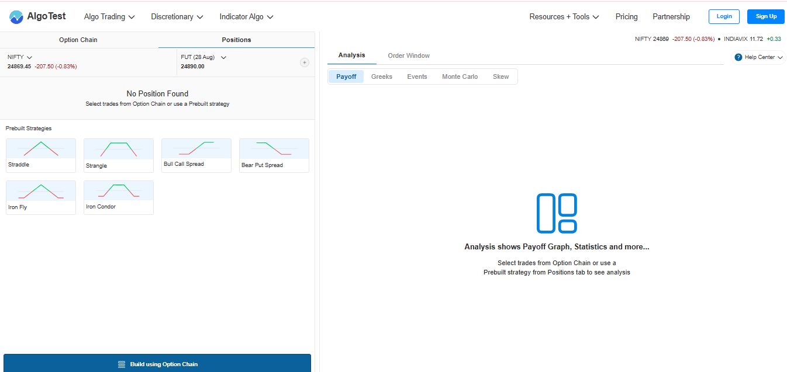Expand the NIFTY symbol selector
This screenshot has height=372, width=787.
[20, 57]
